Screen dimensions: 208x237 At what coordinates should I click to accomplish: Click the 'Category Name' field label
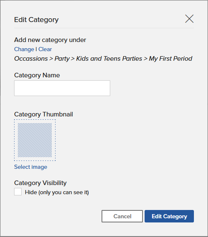pos(37,75)
